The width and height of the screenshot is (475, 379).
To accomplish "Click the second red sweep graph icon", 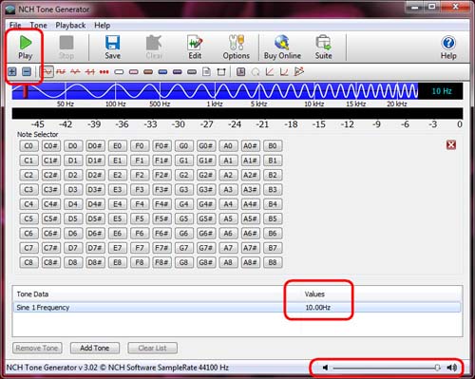I will pyautogui.click(x=284, y=72).
